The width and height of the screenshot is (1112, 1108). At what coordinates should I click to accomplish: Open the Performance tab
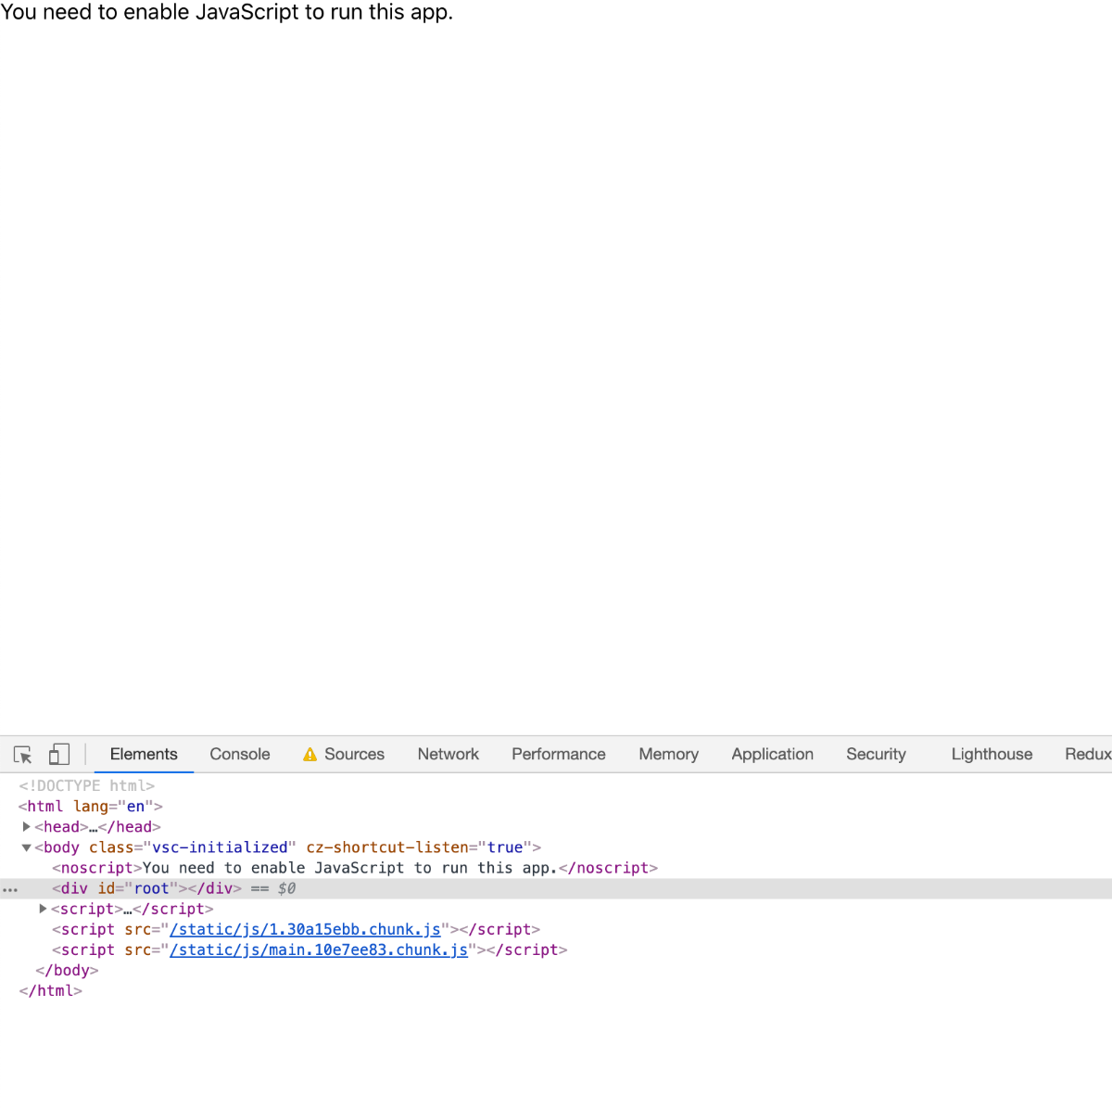click(x=559, y=755)
